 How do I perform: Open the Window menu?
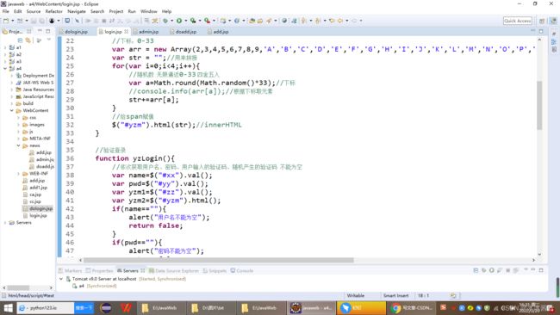(x=148, y=11)
